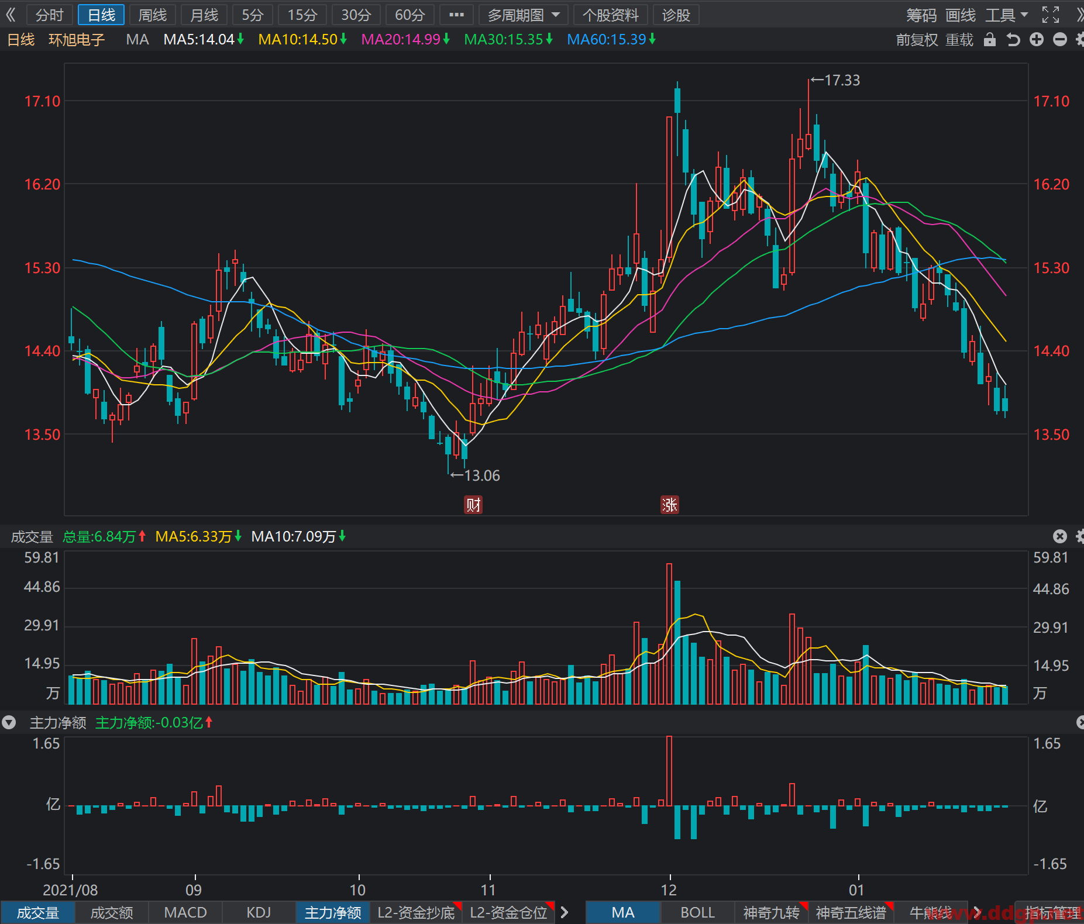Click the MA60 blue legend label
This screenshot has width=1084, height=924.
tap(611, 39)
